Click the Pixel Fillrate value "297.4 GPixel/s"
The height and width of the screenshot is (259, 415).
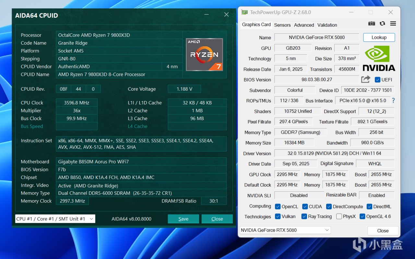click(293, 121)
